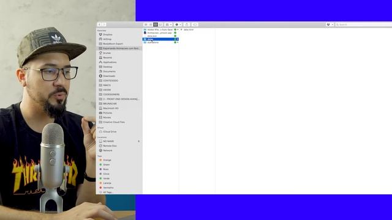This screenshot has width=392, height=220.
Task: Switch Finder to list view
Action: pos(151,24)
